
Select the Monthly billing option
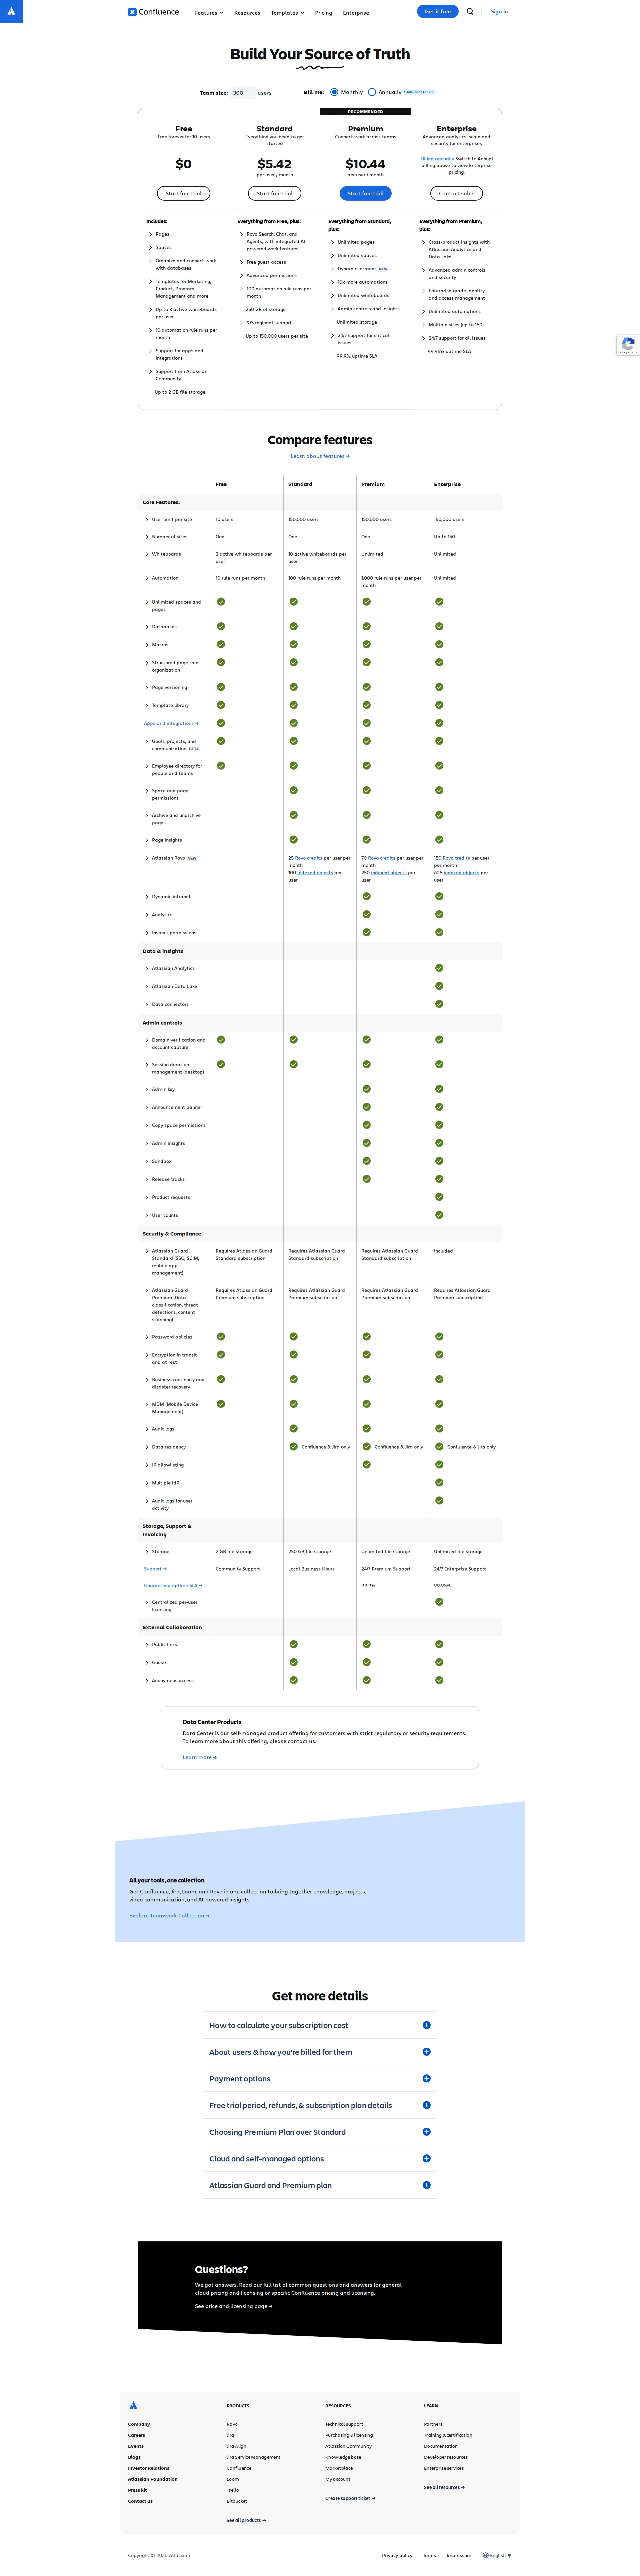pos(335,92)
